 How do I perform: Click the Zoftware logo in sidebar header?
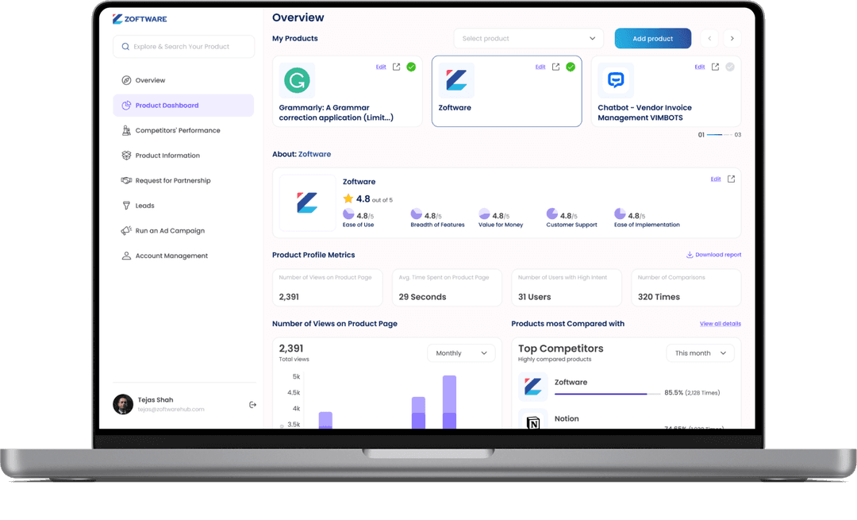click(x=140, y=19)
